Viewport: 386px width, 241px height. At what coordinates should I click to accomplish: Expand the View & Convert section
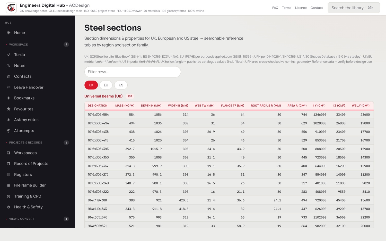tap(37, 219)
